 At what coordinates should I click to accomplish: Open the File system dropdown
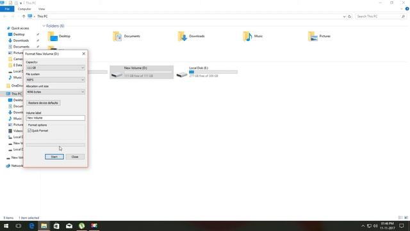click(56, 80)
